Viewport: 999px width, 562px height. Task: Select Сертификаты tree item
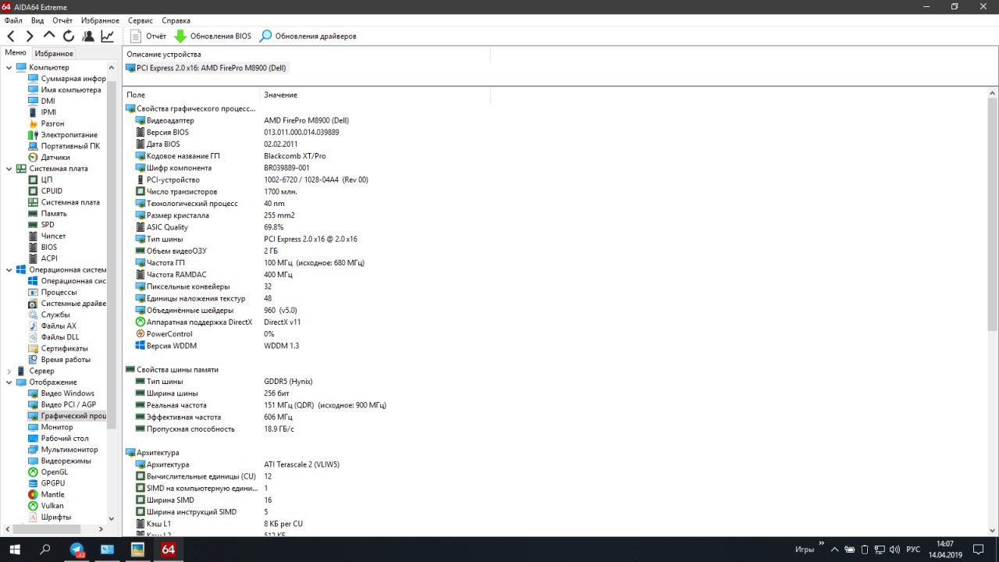click(x=59, y=349)
